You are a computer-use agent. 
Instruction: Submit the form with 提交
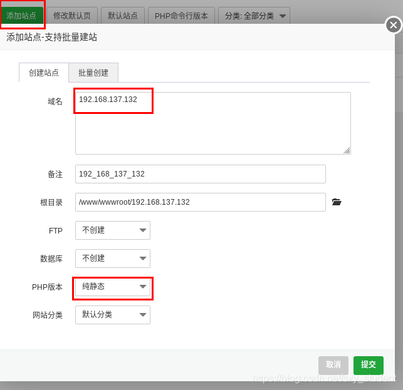[369, 365]
